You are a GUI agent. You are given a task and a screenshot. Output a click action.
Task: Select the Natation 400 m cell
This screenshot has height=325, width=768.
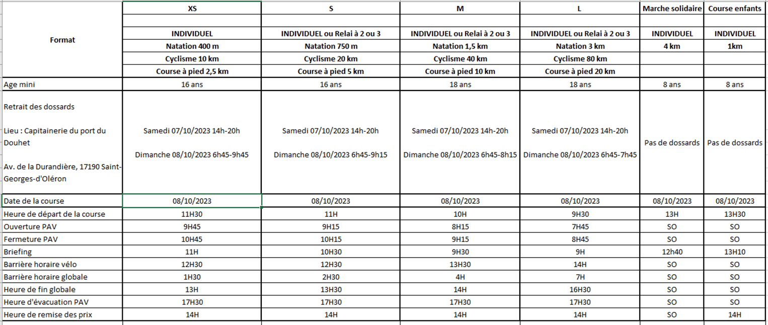192,46
